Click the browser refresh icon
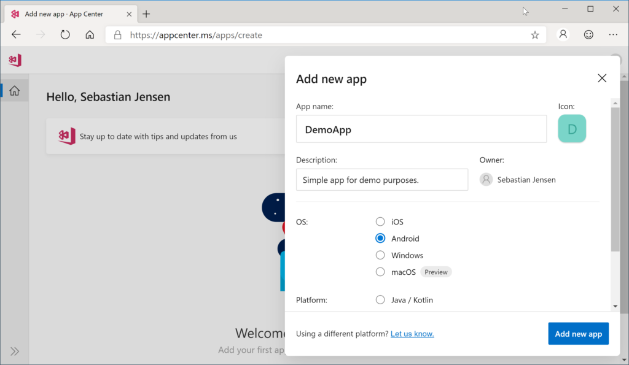629x365 pixels. tap(65, 35)
